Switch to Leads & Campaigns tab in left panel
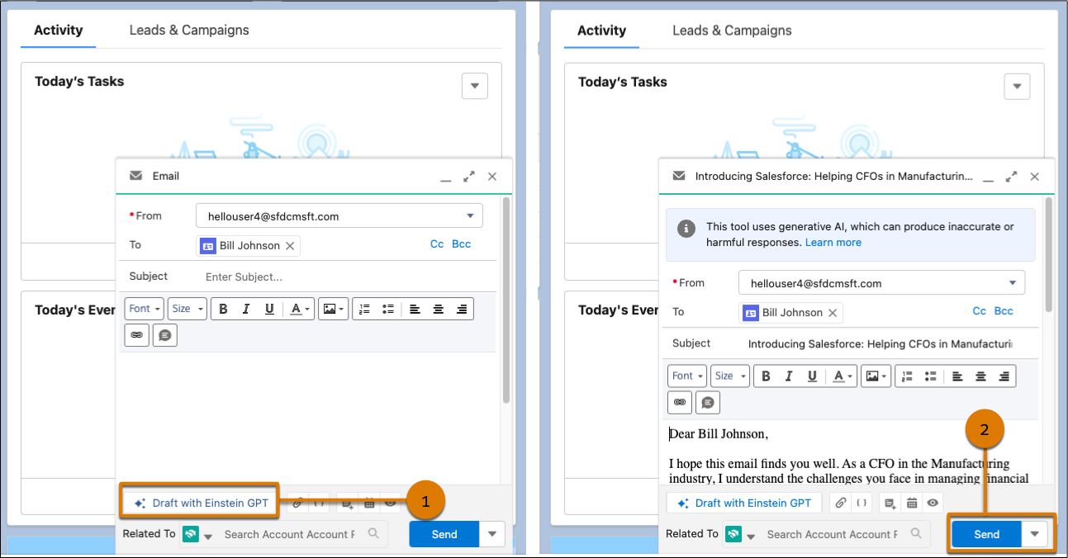The image size is (1068, 558). (189, 31)
